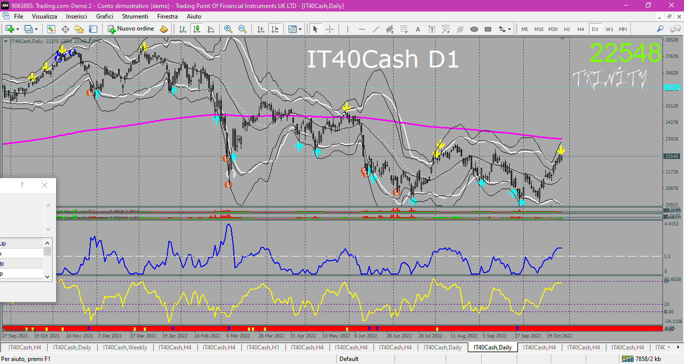Image resolution: width=684 pixels, height=364 pixels.
Task: Toggle the Data Window crosshair-circle icon
Action: tap(65, 29)
